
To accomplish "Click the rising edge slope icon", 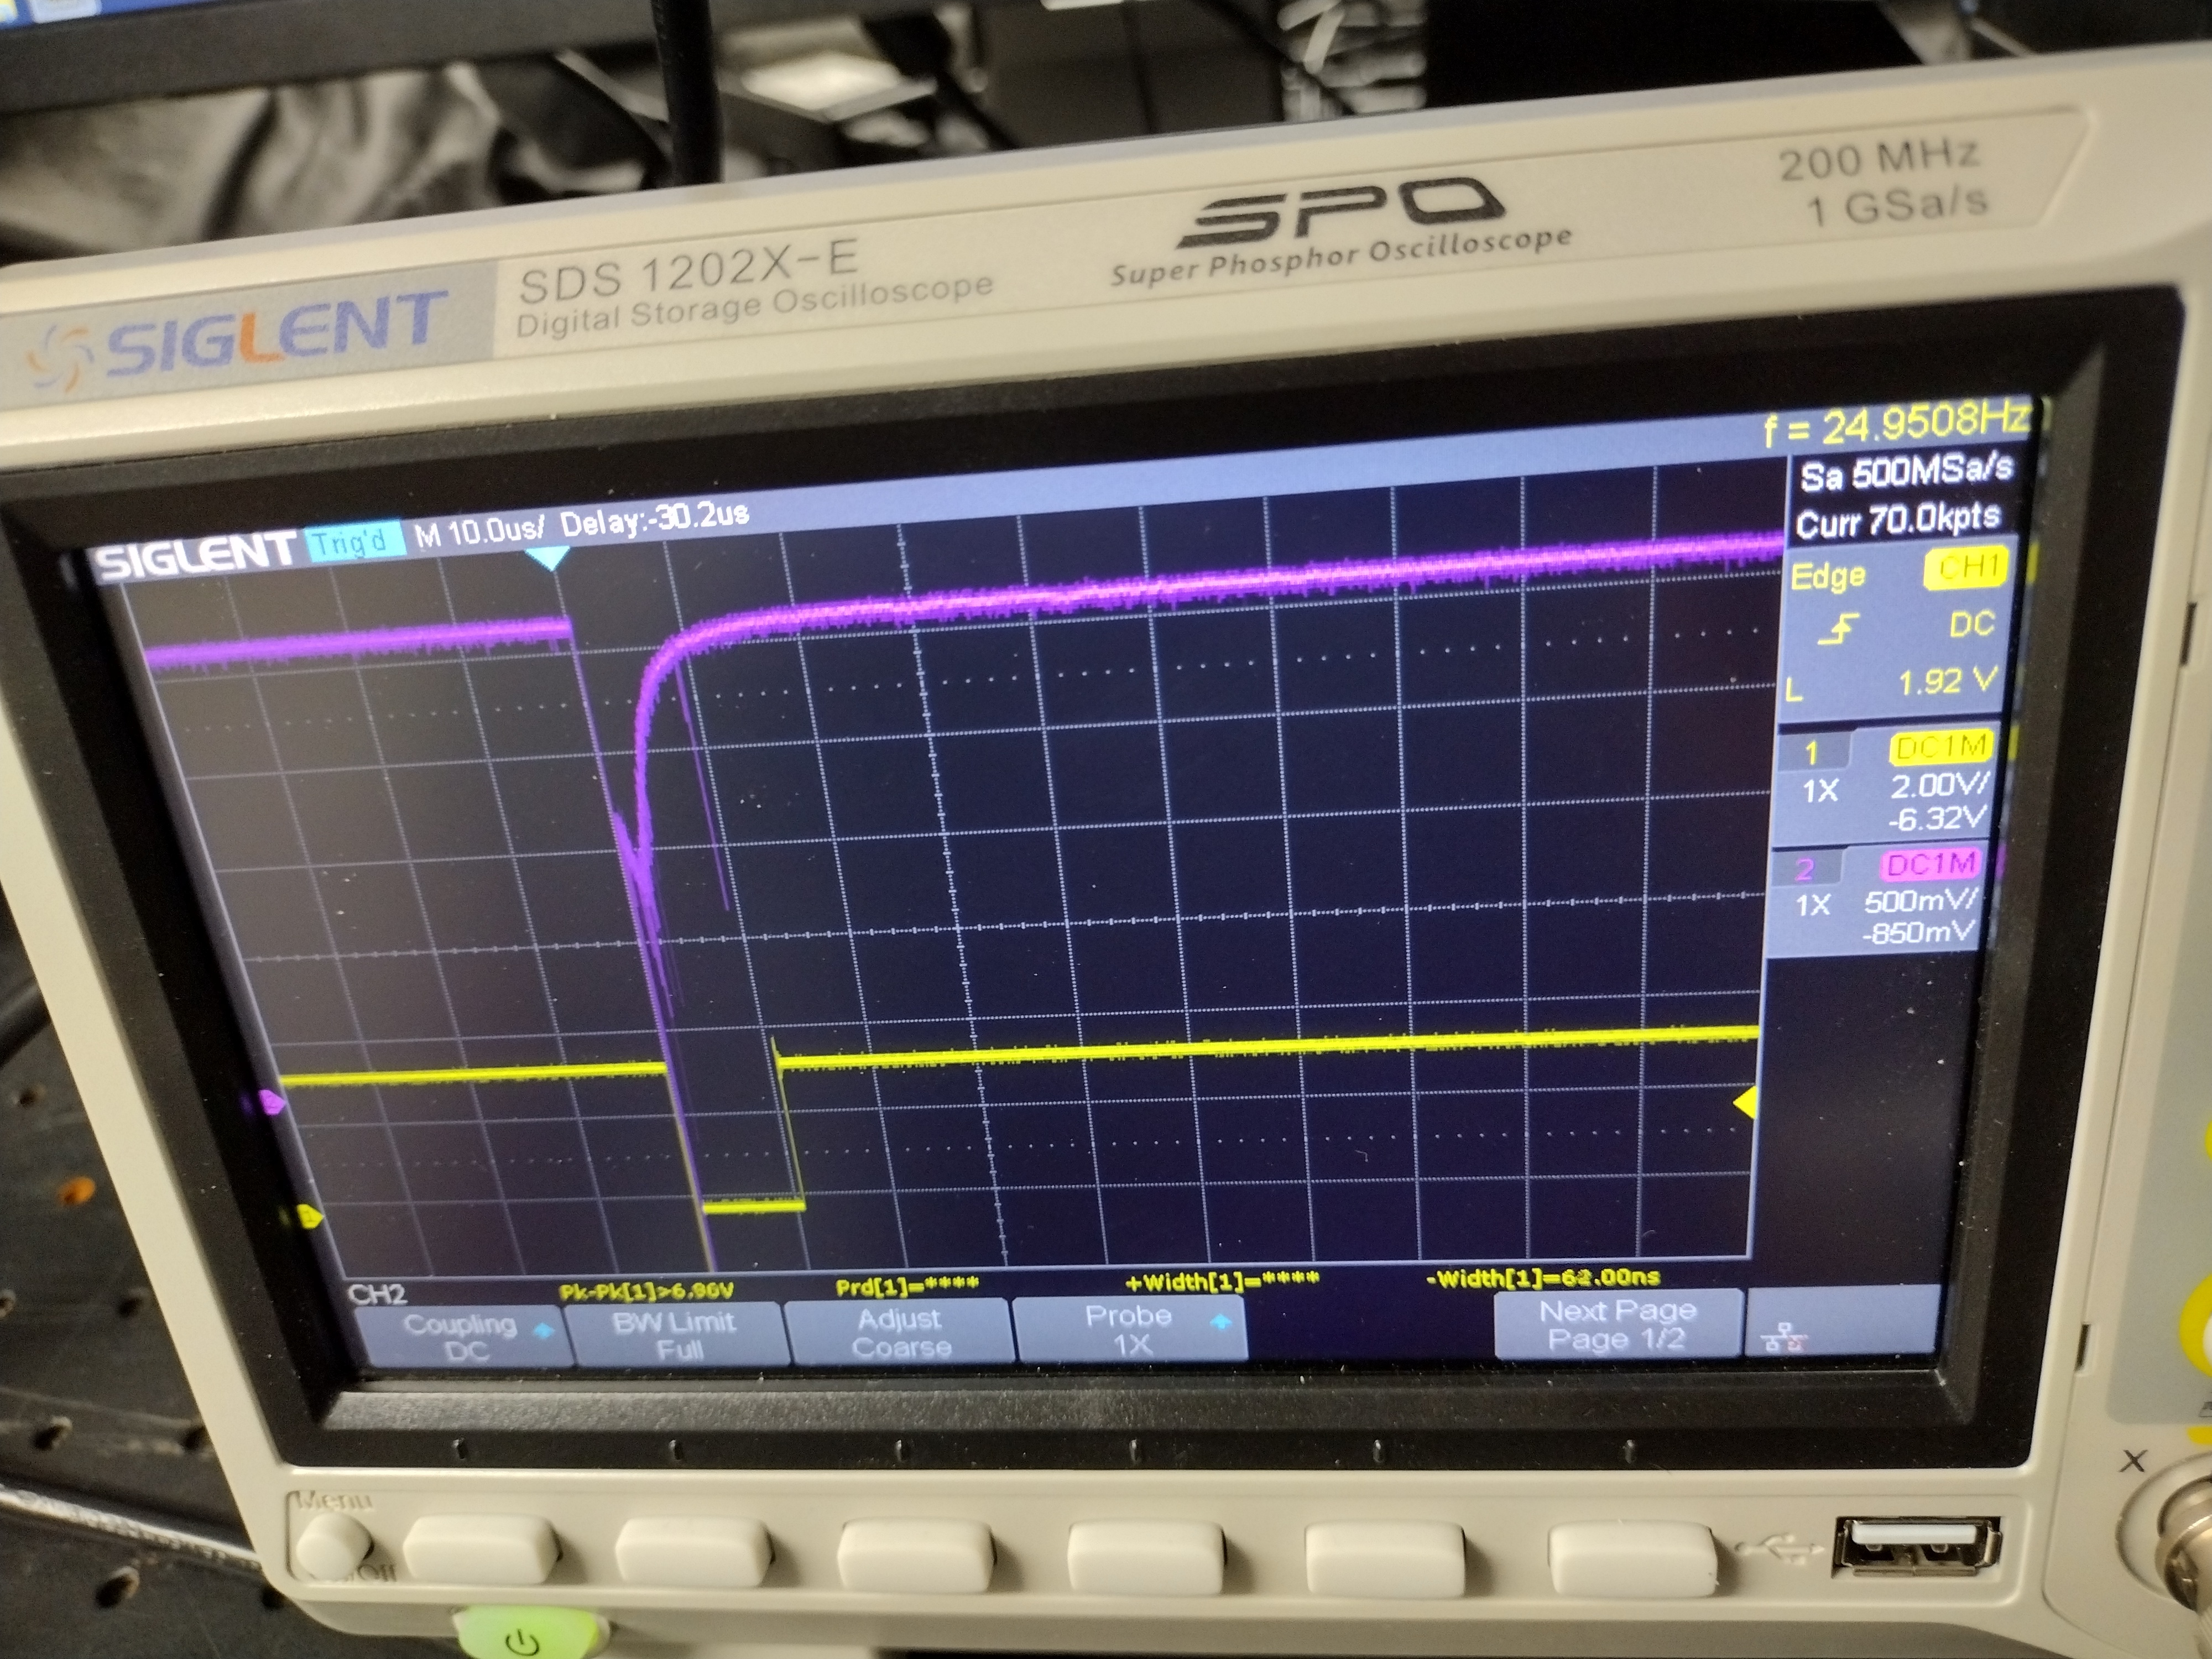I will [1838, 629].
